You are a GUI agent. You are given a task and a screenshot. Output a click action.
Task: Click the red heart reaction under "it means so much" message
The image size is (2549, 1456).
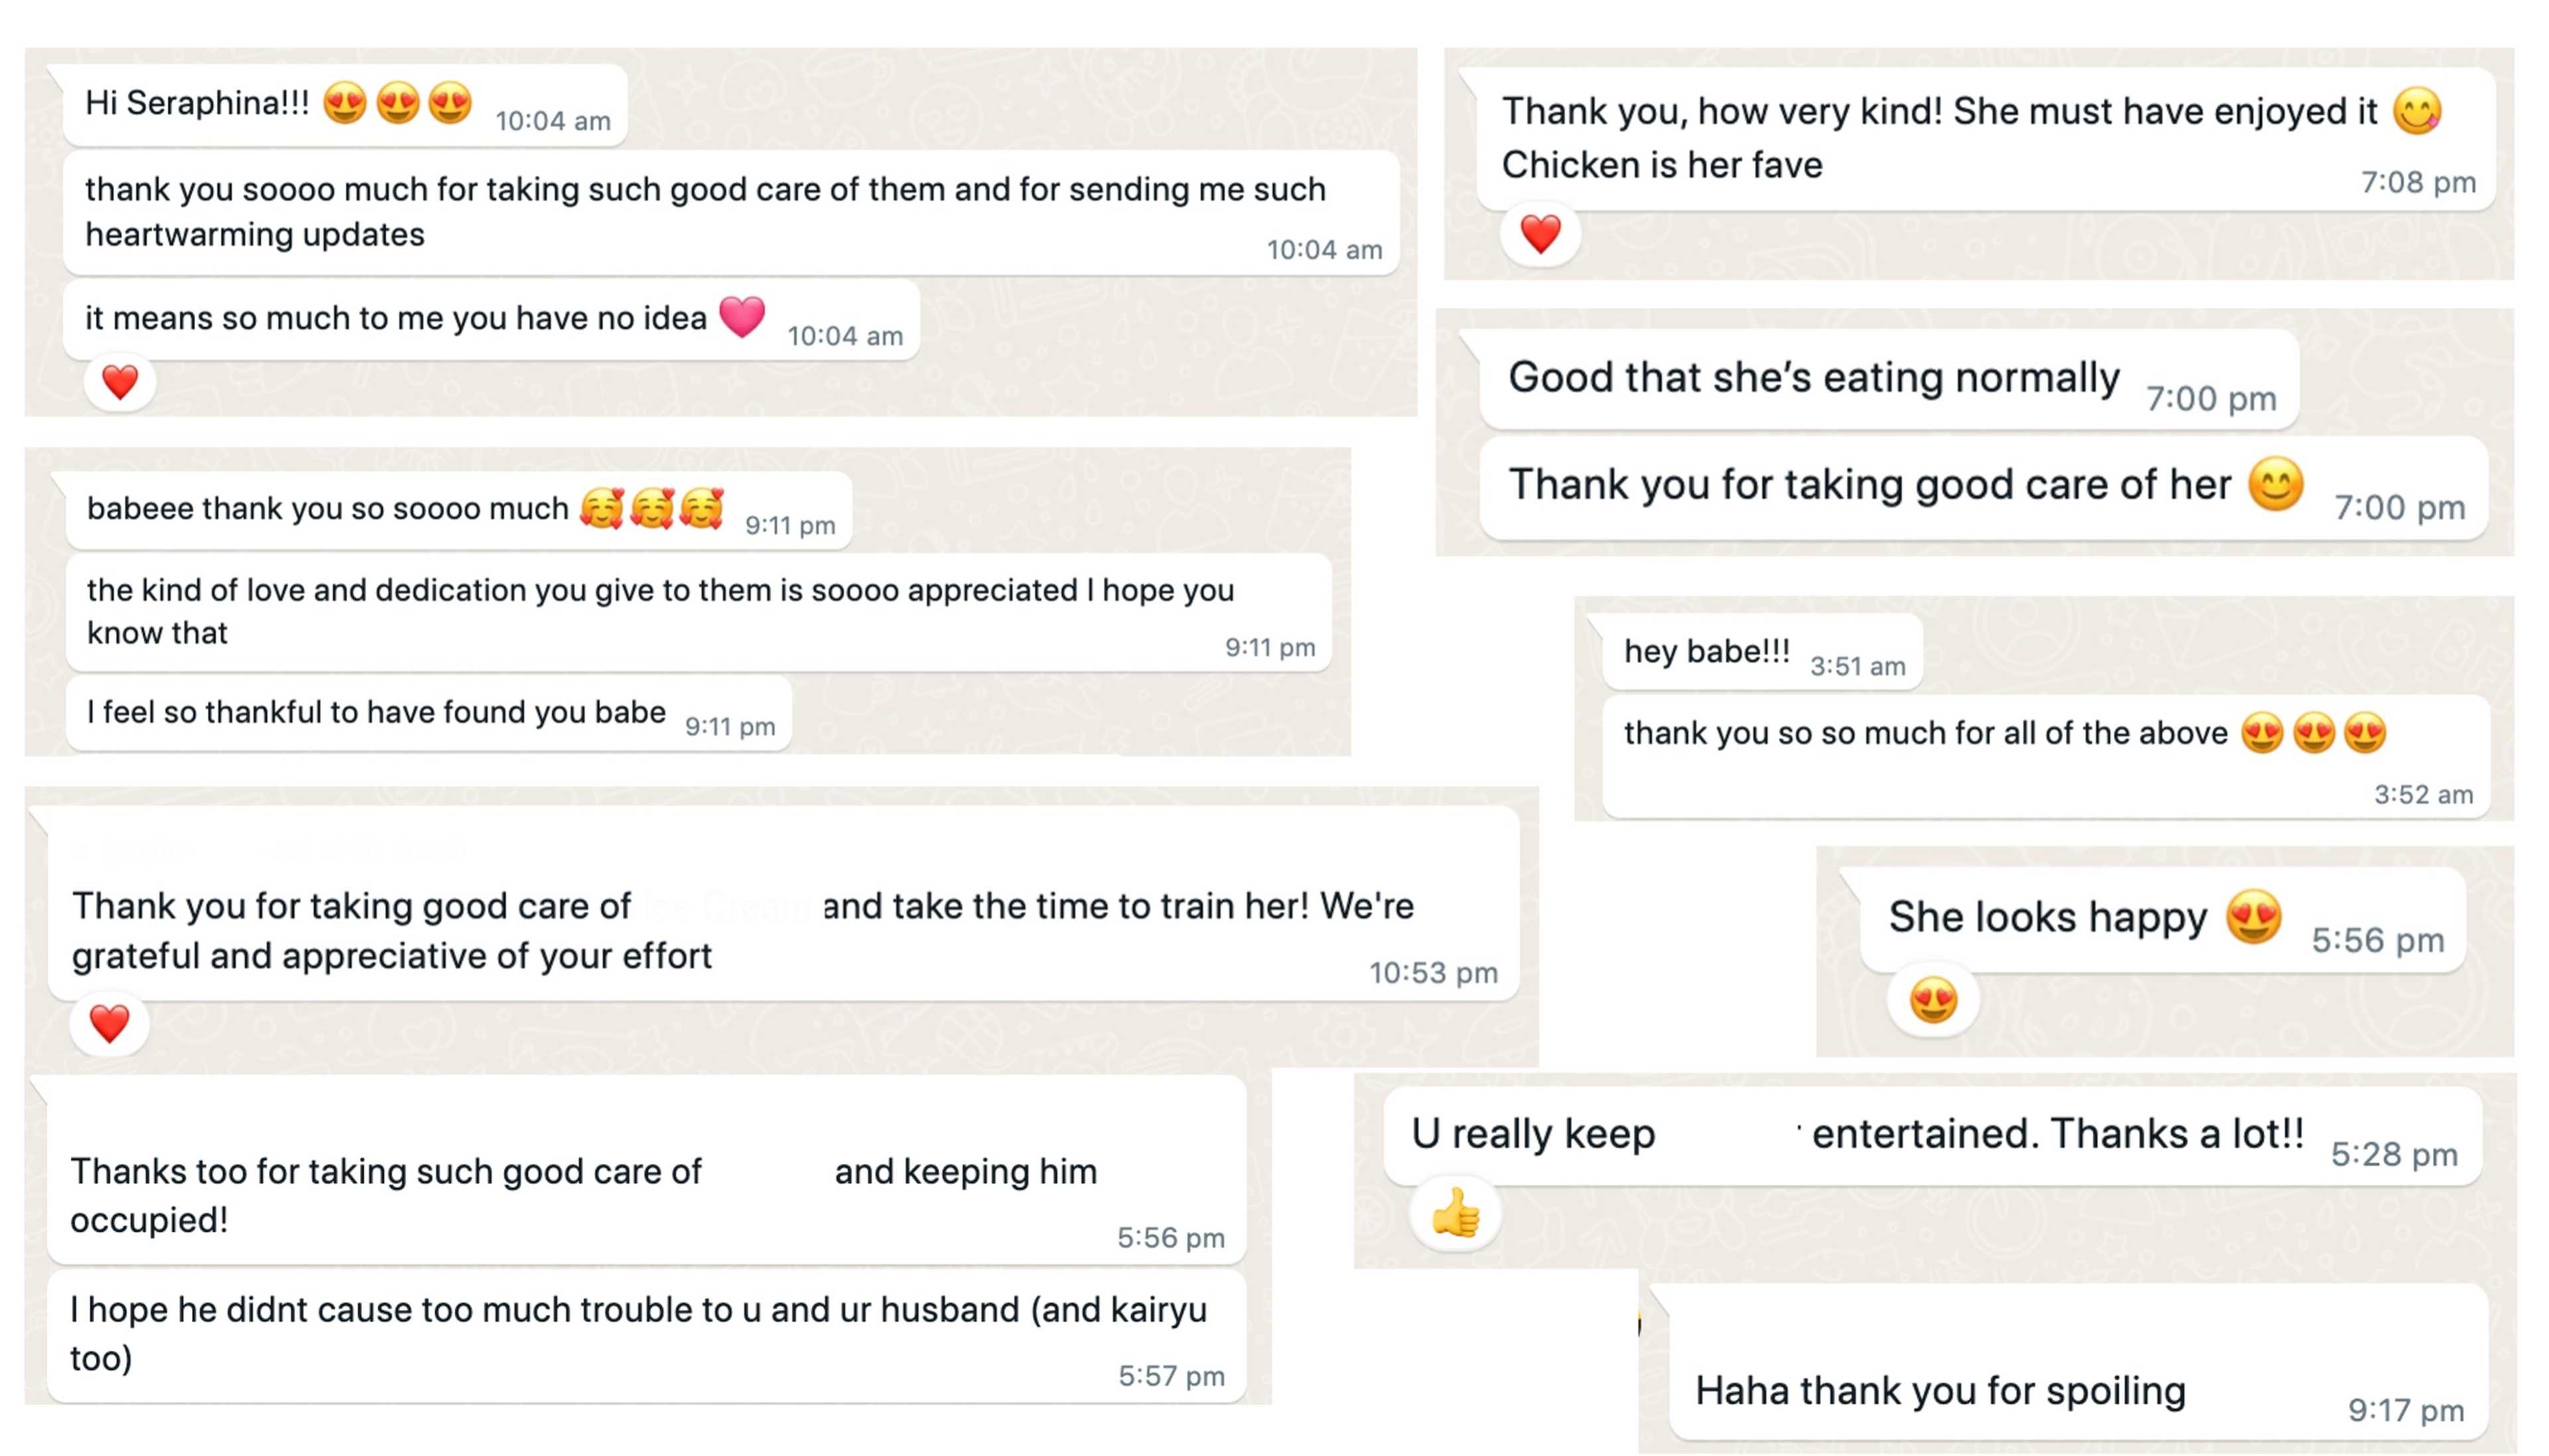pos(120,382)
